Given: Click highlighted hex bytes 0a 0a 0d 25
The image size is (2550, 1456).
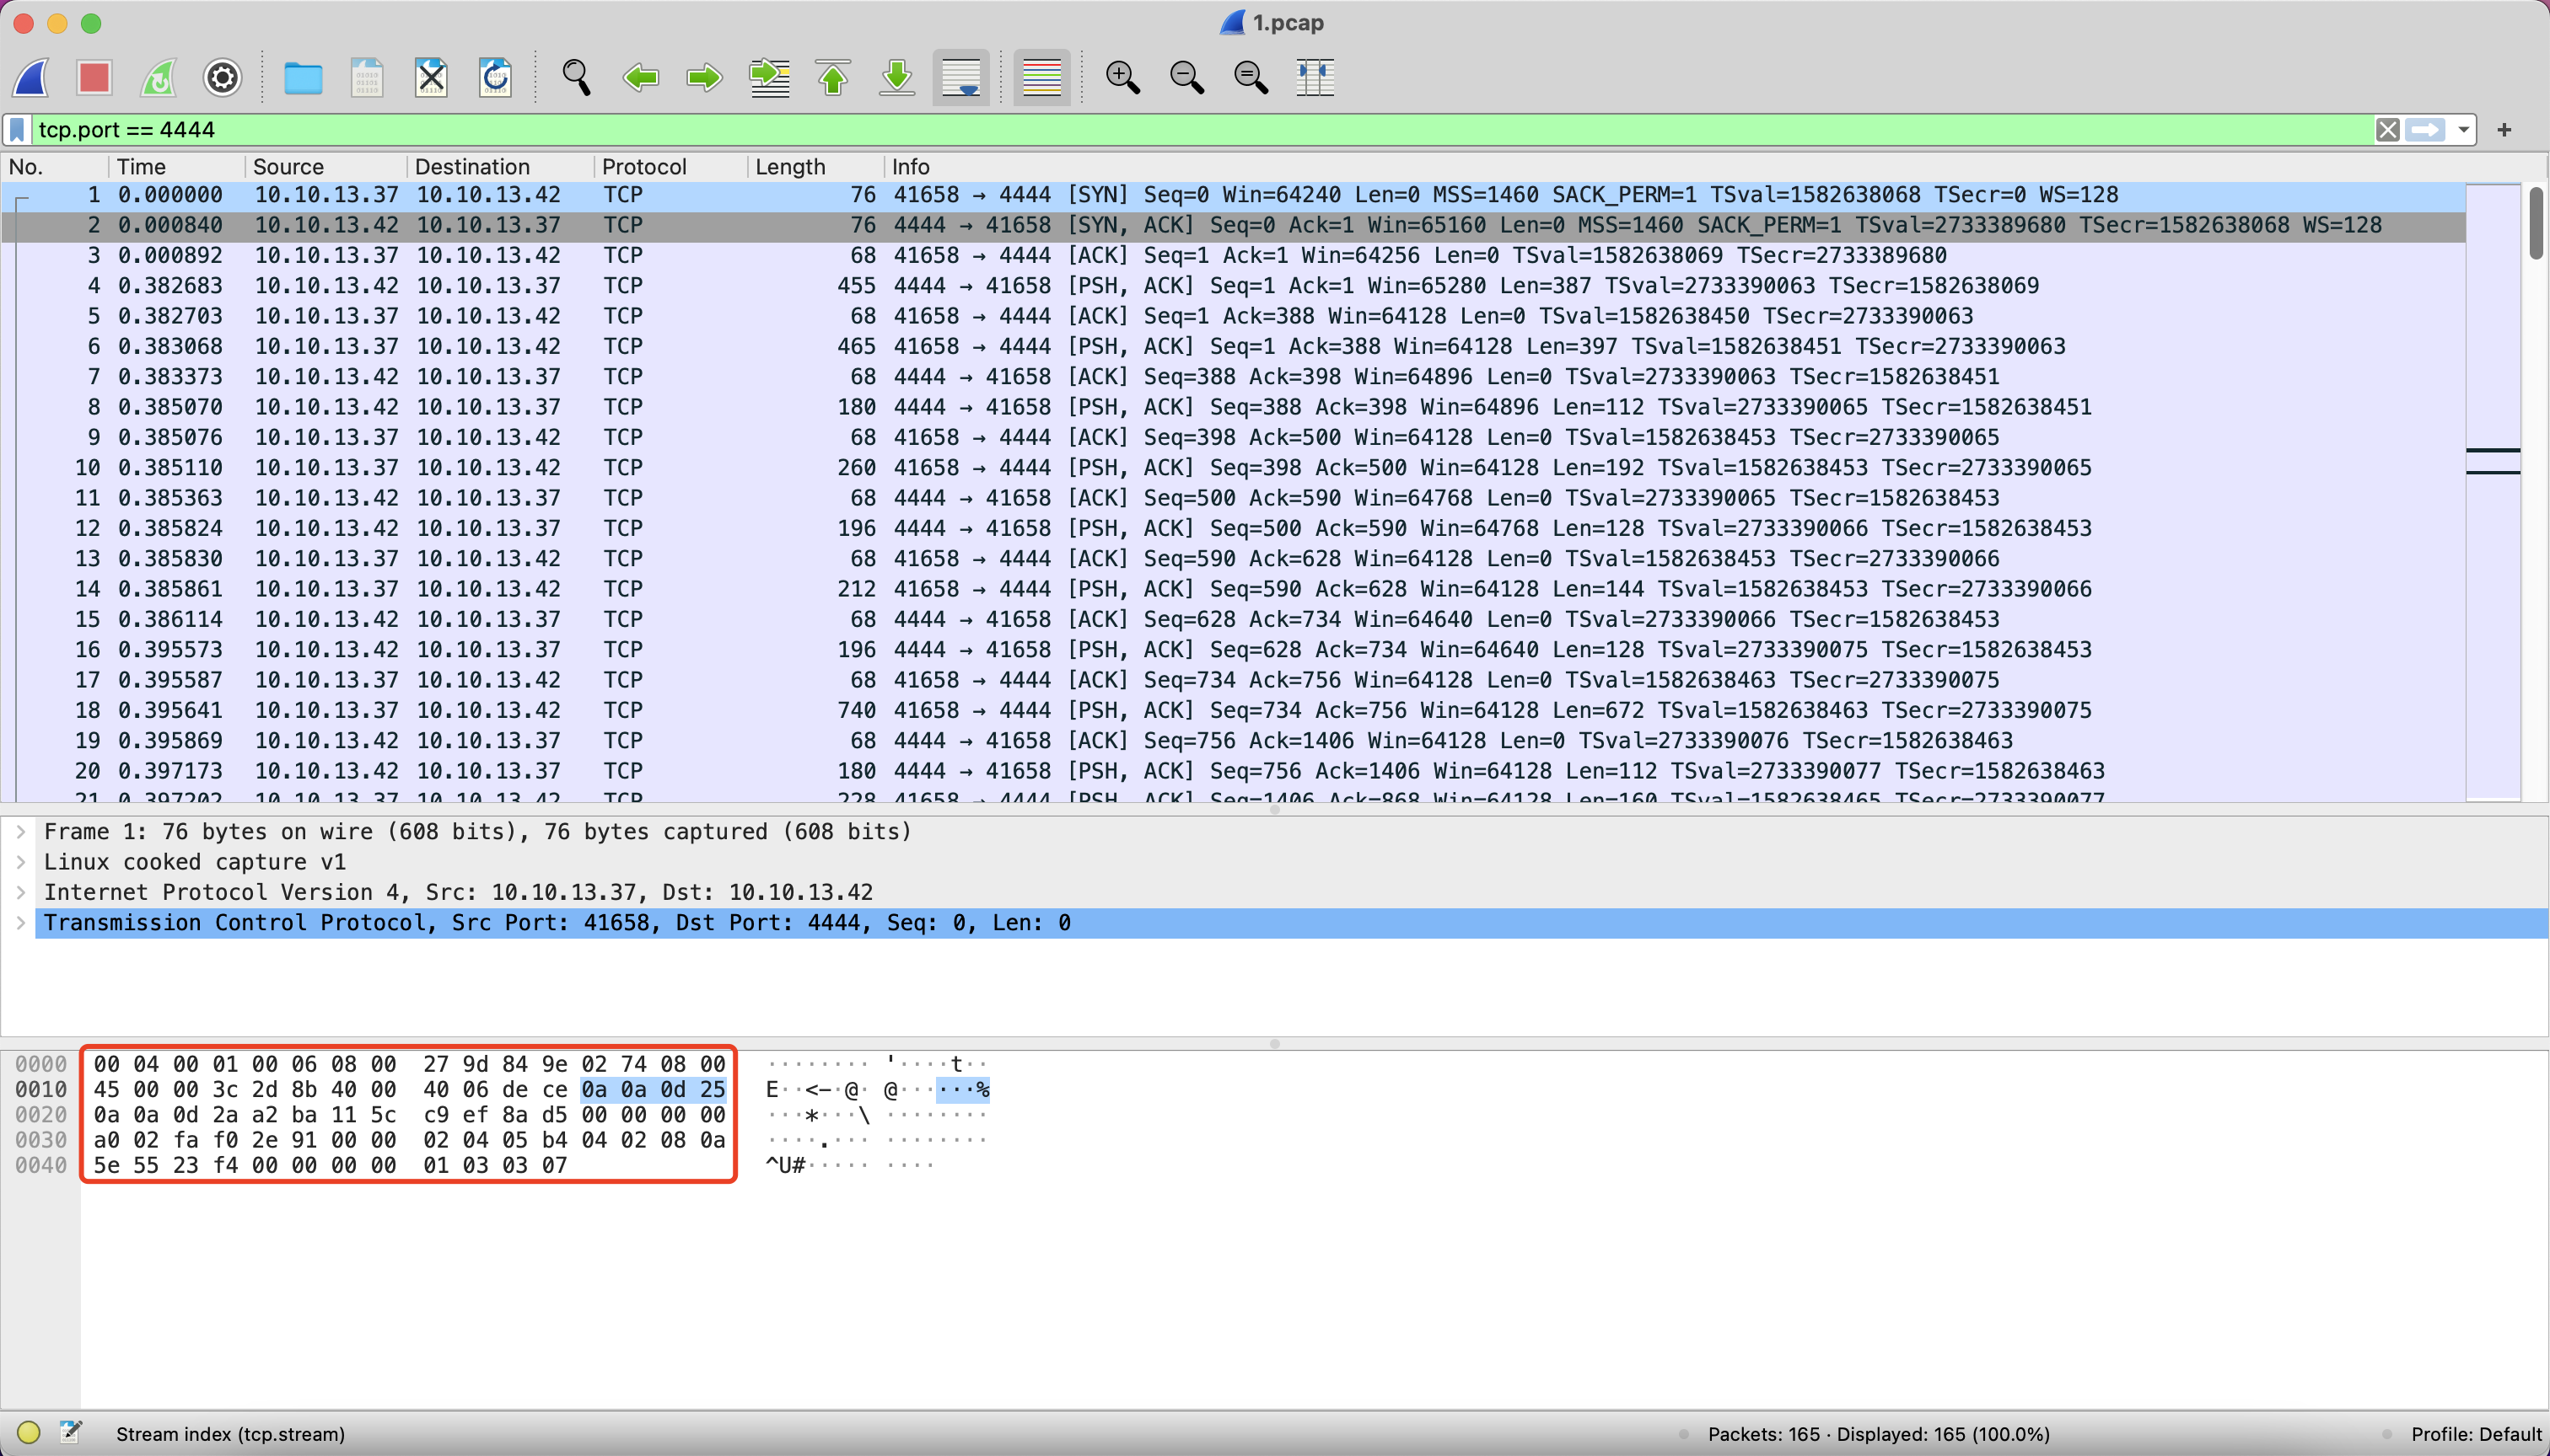Looking at the screenshot, I should pyautogui.click(x=654, y=1090).
